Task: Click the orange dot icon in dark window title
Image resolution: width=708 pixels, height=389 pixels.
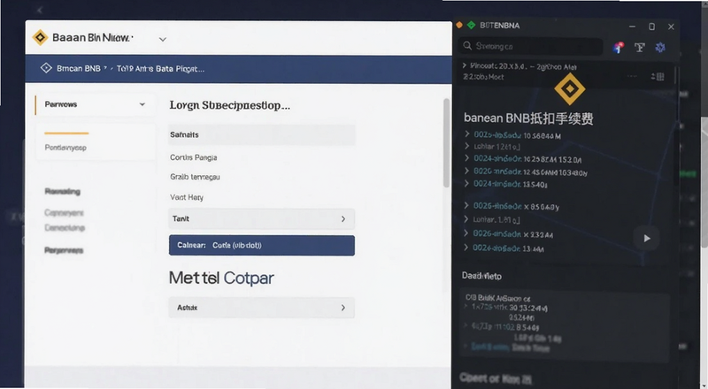Action: (x=459, y=26)
